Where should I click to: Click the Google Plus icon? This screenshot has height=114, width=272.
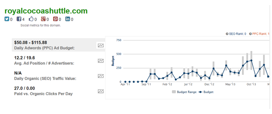coord(43,19)
